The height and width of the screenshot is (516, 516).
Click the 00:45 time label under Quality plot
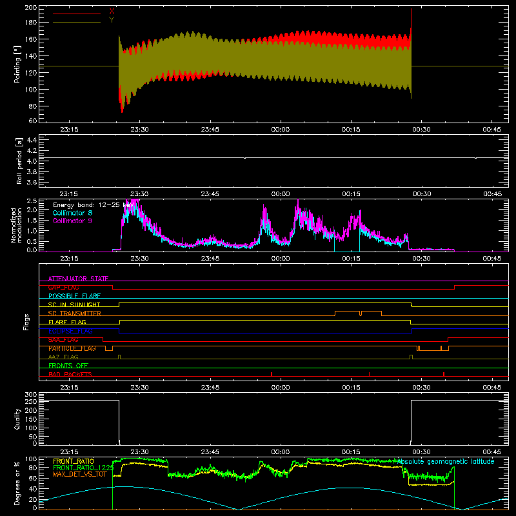coord(492,452)
